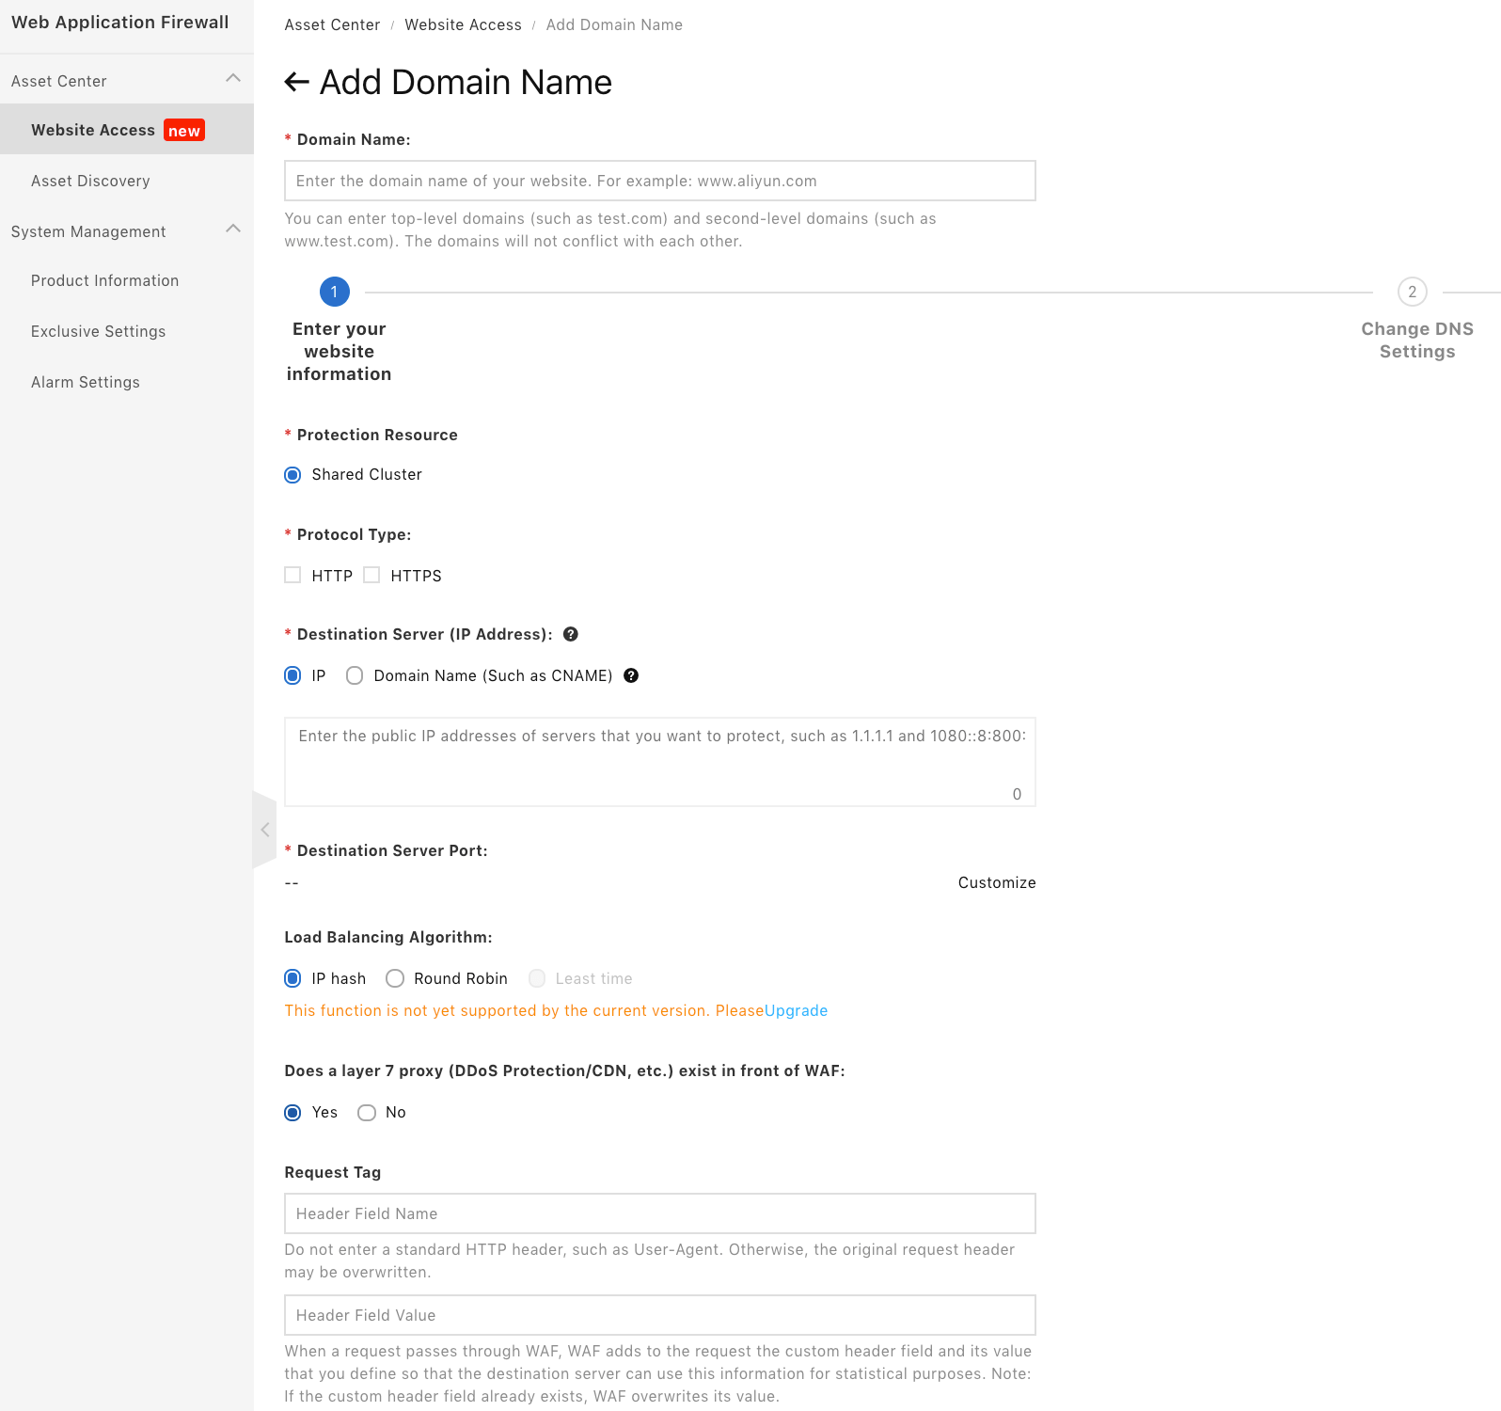Focus the Domain Name input field
The width and height of the screenshot is (1501, 1411).
659,182
